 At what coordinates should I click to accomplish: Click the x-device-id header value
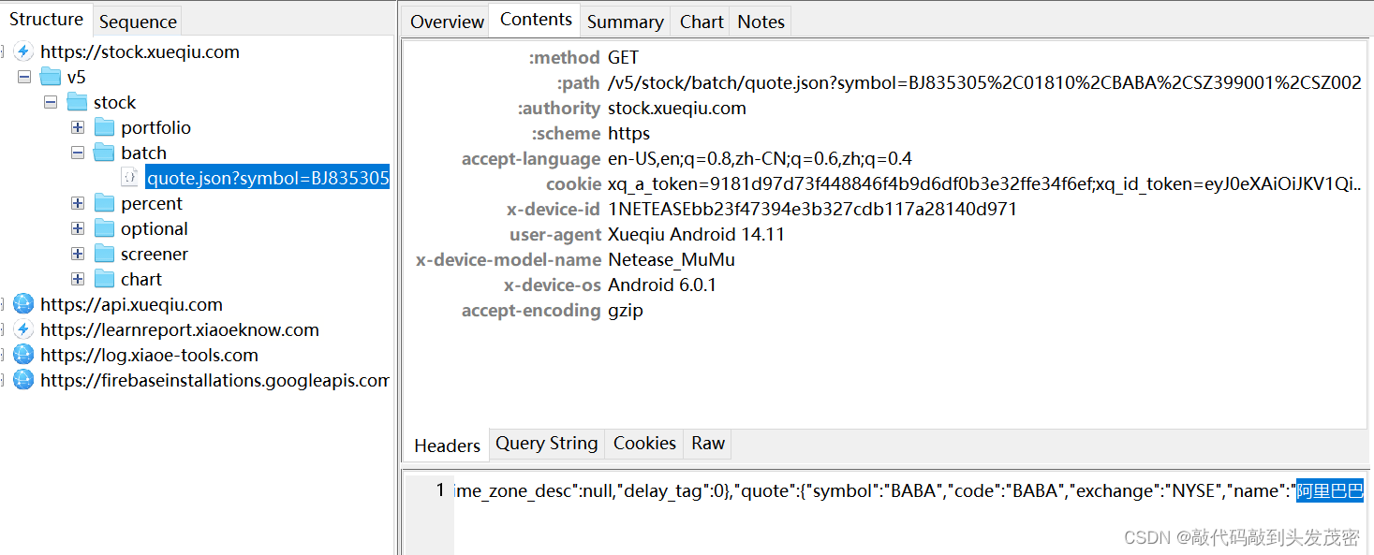(812, 209)
